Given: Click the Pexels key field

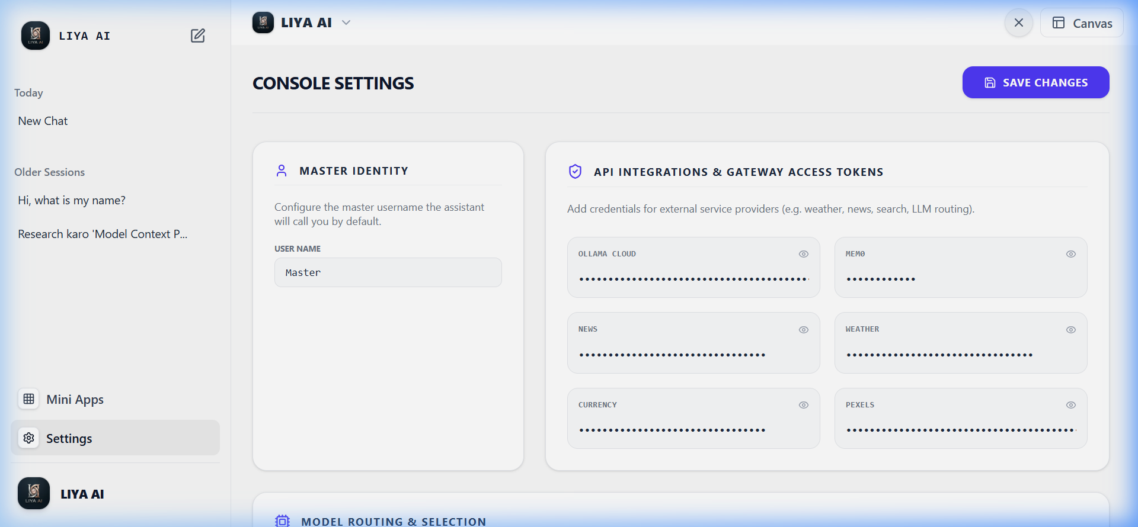Looking at the screenshot, I should (x=961, y=430).
